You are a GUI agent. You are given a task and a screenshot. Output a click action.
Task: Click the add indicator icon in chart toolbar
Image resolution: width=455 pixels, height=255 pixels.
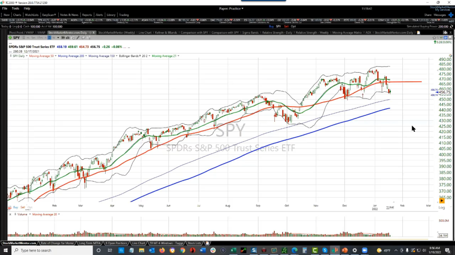(x=73, y=38)
